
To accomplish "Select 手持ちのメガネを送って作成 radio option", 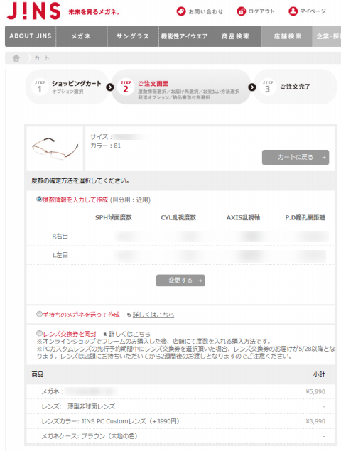I will coord(39,314).
